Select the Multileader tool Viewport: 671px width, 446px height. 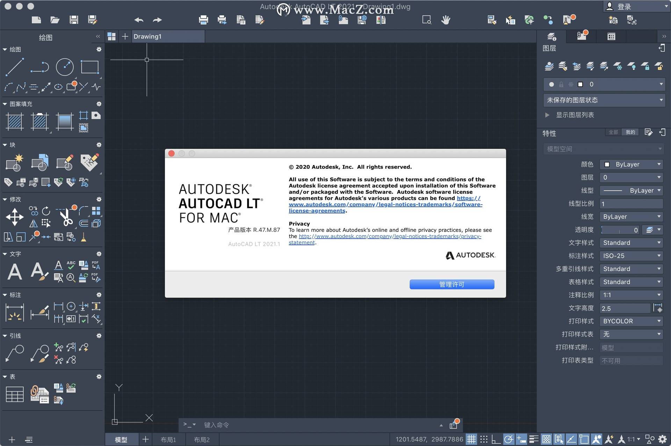15,353
